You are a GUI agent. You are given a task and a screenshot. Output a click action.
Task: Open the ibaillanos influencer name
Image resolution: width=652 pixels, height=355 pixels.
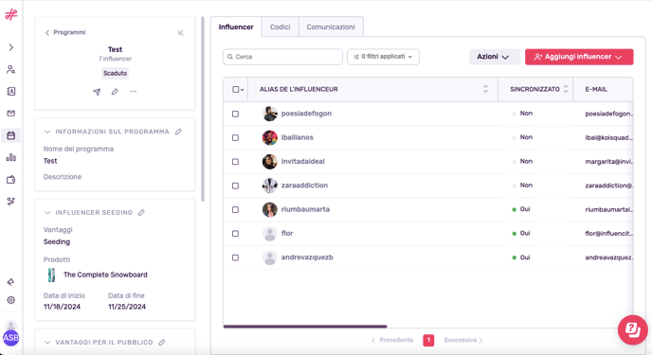tap(298, 137)
